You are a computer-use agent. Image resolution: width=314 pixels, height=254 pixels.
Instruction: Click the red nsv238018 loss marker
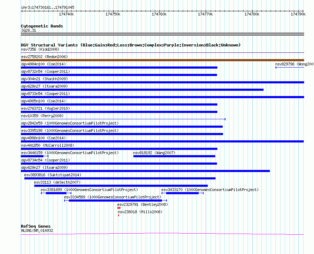(x=119, y=215)
